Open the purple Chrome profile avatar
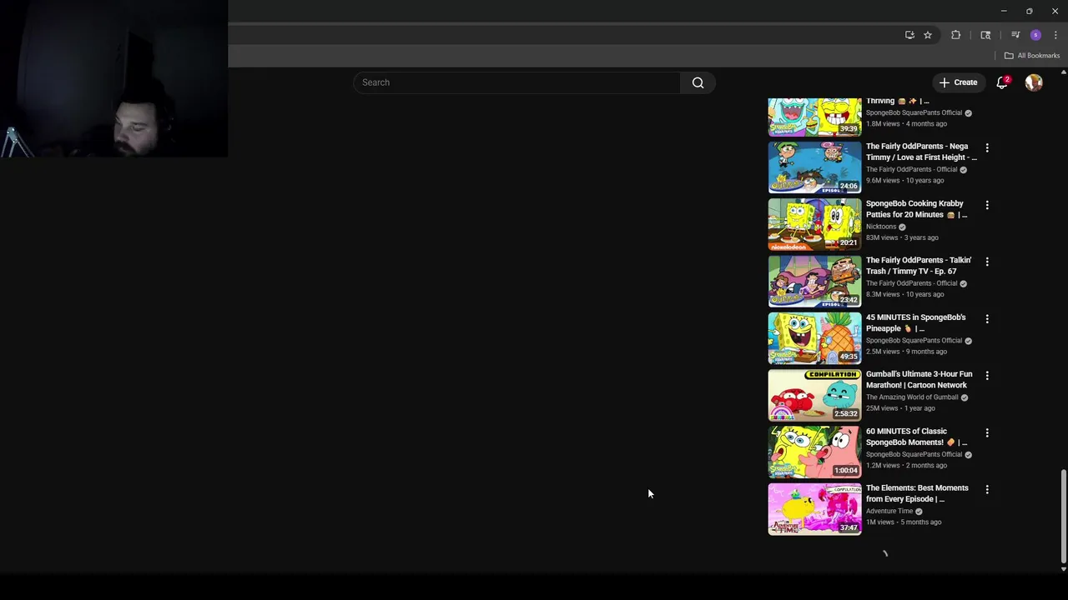This screenshot has width=1068, height=600. [1035, 35]
